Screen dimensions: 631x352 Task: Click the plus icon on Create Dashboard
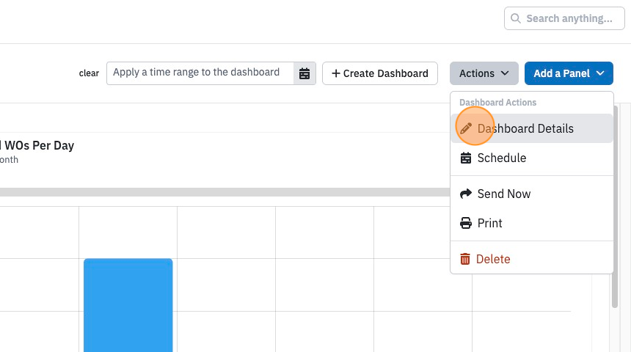[x=336, y=73]
